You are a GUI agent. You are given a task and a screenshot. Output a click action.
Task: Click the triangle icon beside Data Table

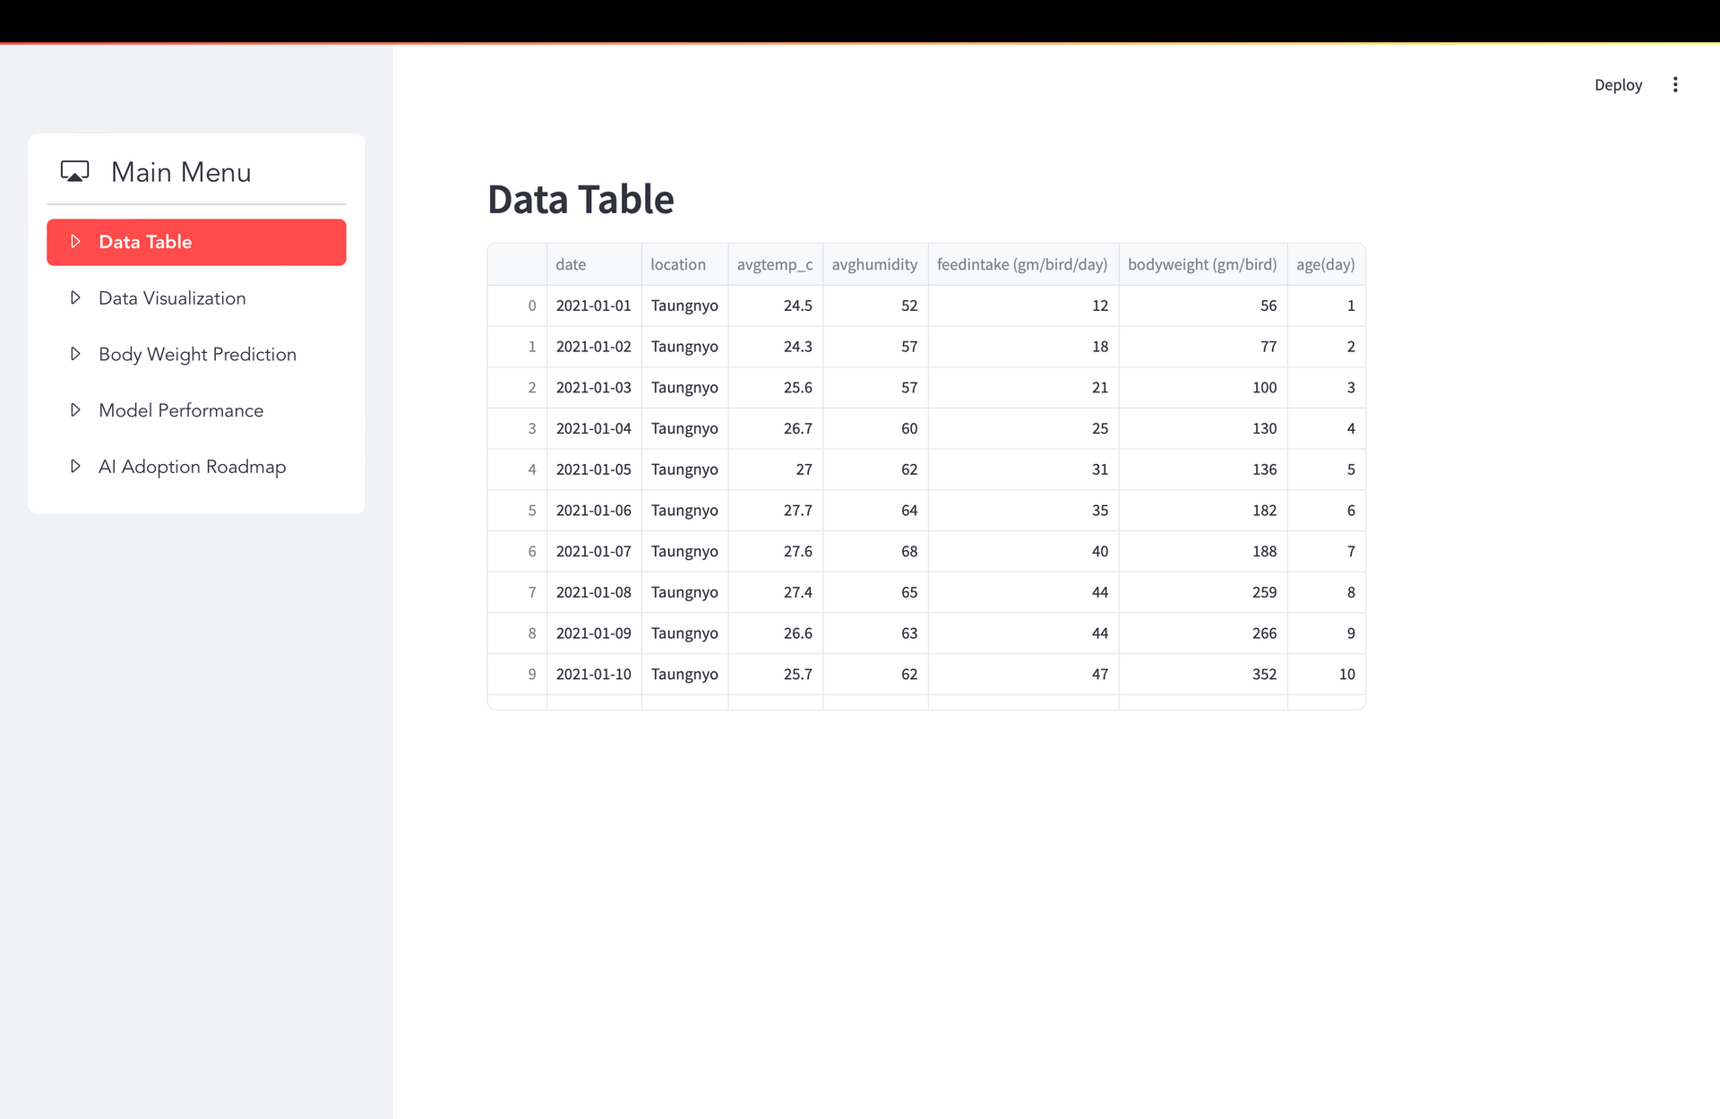(76, 242)
